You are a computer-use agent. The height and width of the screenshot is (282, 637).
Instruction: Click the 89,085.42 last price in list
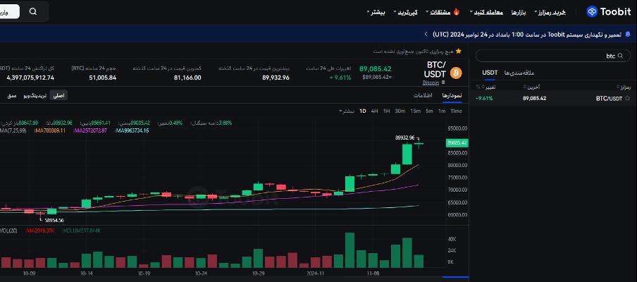click(535, 98)
